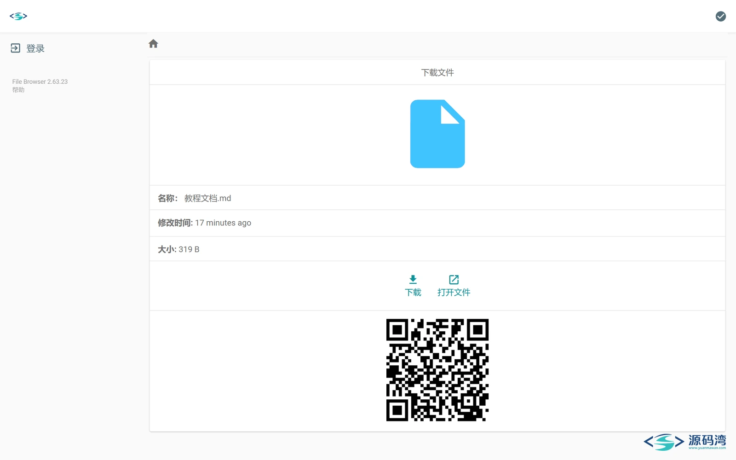Click the logo icon in the top-left header
The width and height of the screenshot is (736, 460).
[18, 16]
